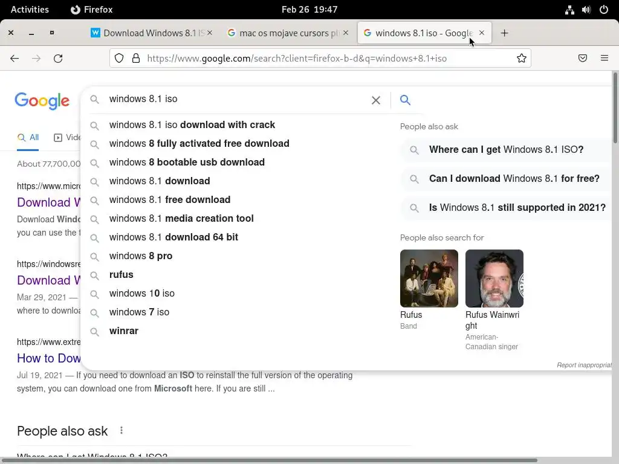The image size is (619, 464).
Task: Open the system volume icon
Action: (x=586, y=10)
